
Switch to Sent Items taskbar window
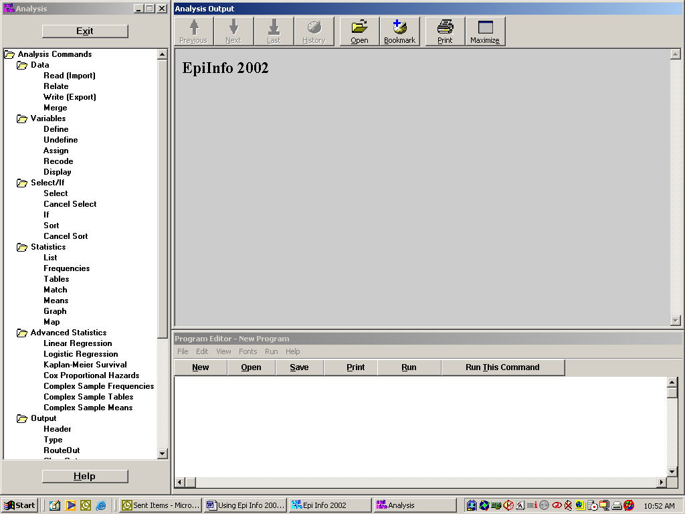point(161,505)
